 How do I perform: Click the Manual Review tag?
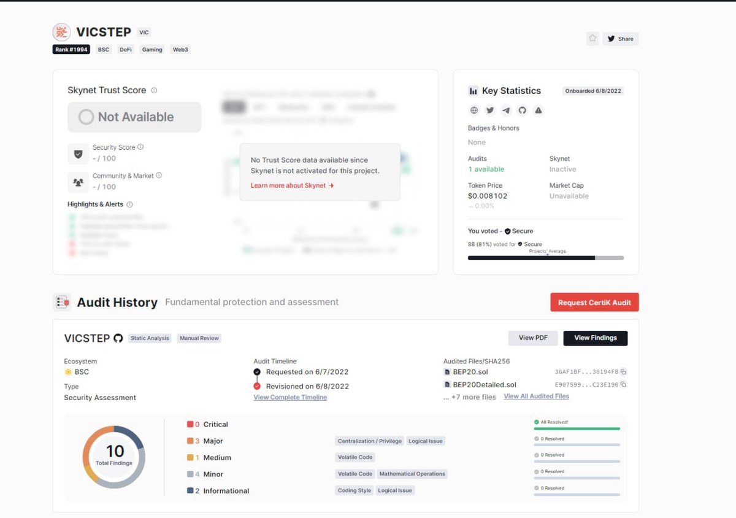coord(199,338)
